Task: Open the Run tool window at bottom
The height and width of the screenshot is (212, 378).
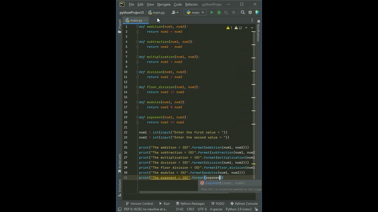Action: [x=164, y=203]
